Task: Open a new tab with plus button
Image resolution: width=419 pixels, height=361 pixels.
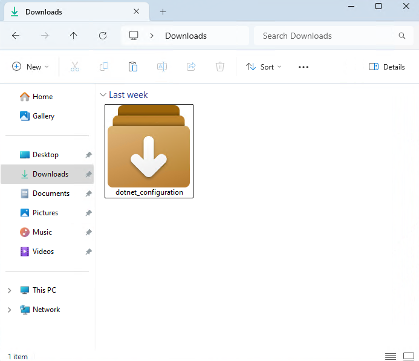Action: click(x=163, y=11)
